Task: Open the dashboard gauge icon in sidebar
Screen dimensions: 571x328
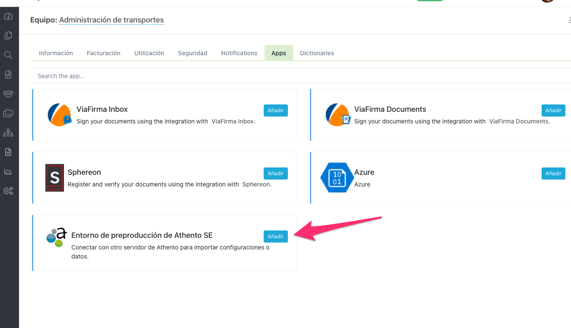Action: coord(8,16)
